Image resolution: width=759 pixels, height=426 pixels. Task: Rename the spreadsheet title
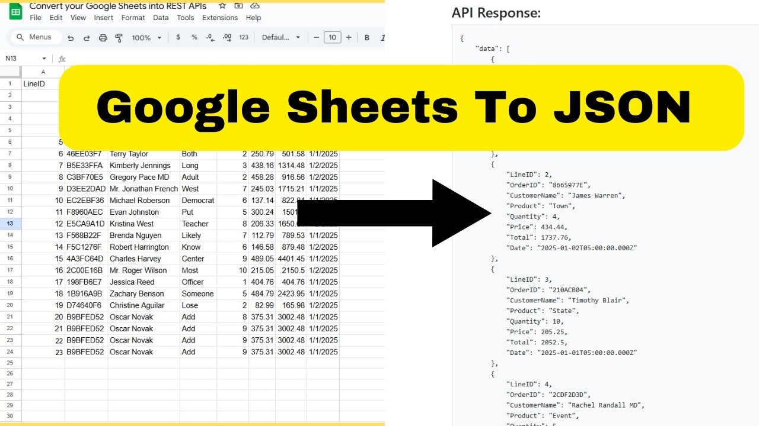(118, 6)
